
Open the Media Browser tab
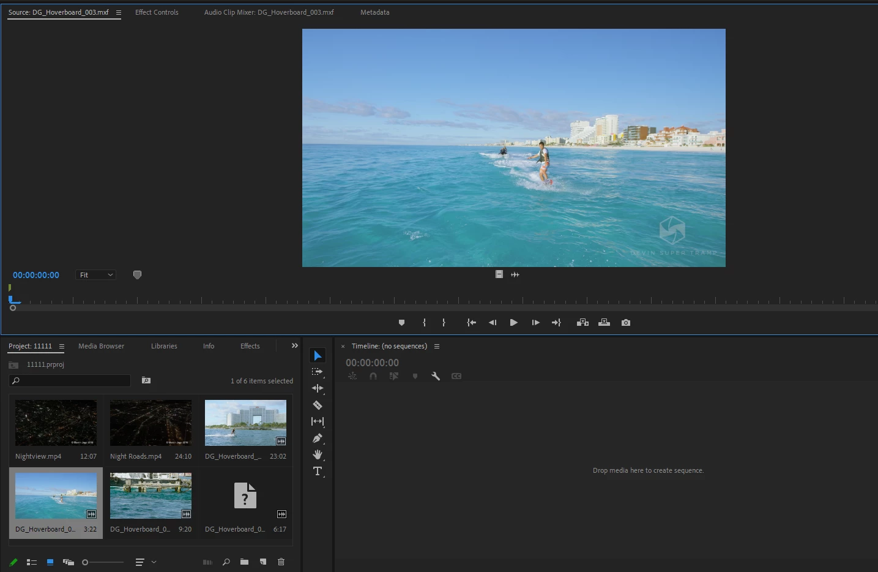pos(101,346)
